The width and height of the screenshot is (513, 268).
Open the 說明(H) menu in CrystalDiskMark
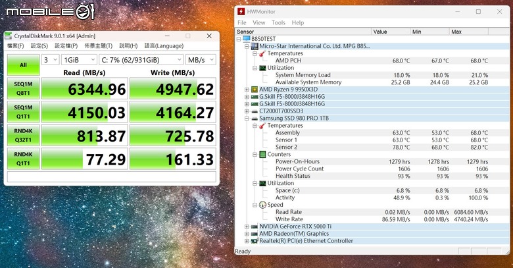128,46
